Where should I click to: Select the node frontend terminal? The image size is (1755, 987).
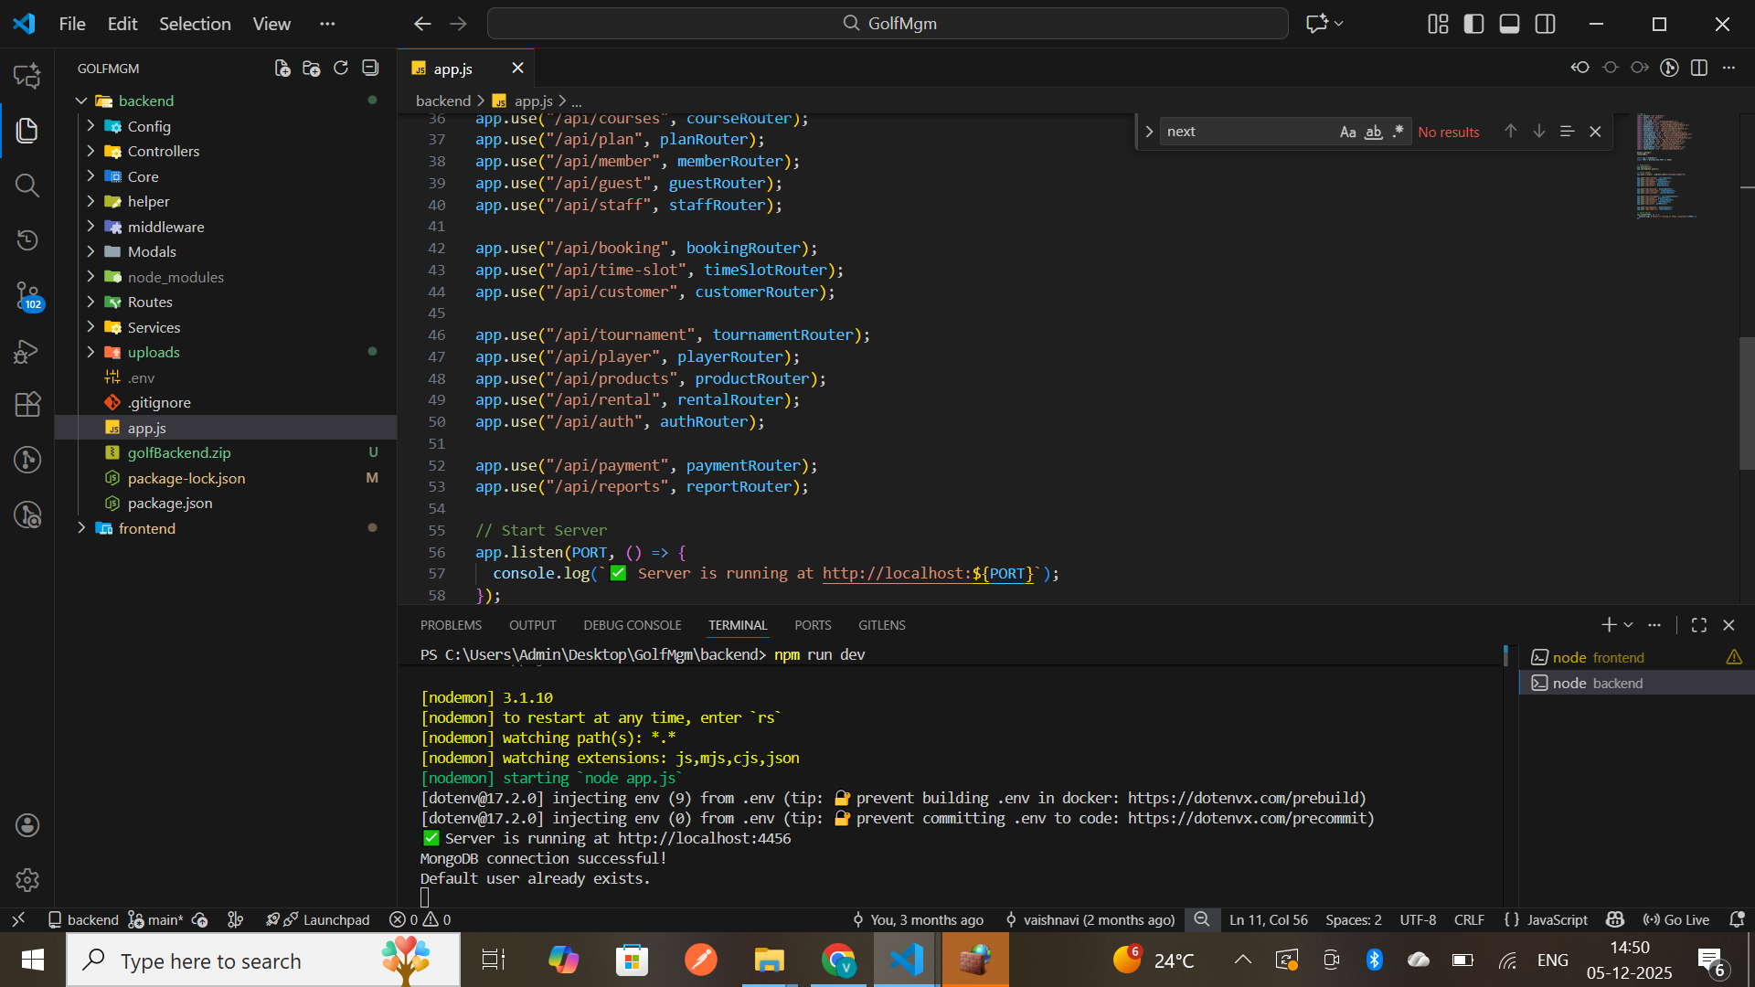[x=1598, y=657]
